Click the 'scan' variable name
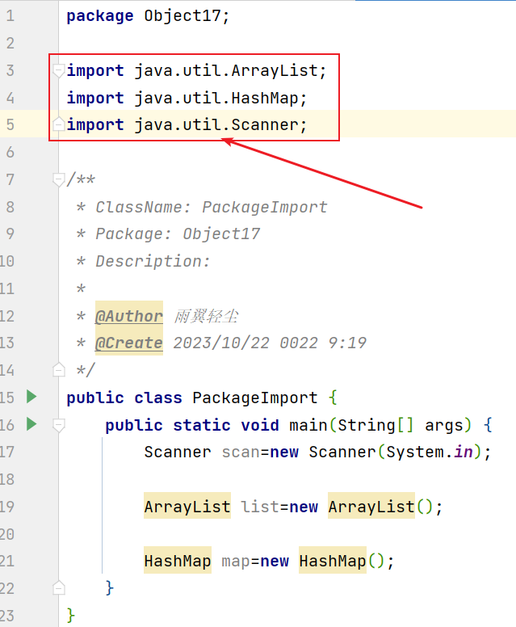Image resolution: width=516 pixels, height=627 pixels. [x=241, y=452]
